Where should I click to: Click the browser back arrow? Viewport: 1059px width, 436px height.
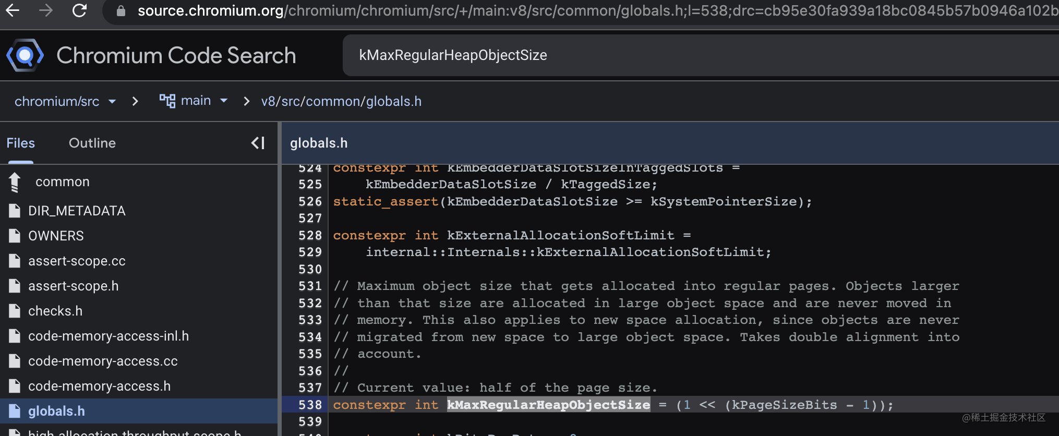pos(13,10)
